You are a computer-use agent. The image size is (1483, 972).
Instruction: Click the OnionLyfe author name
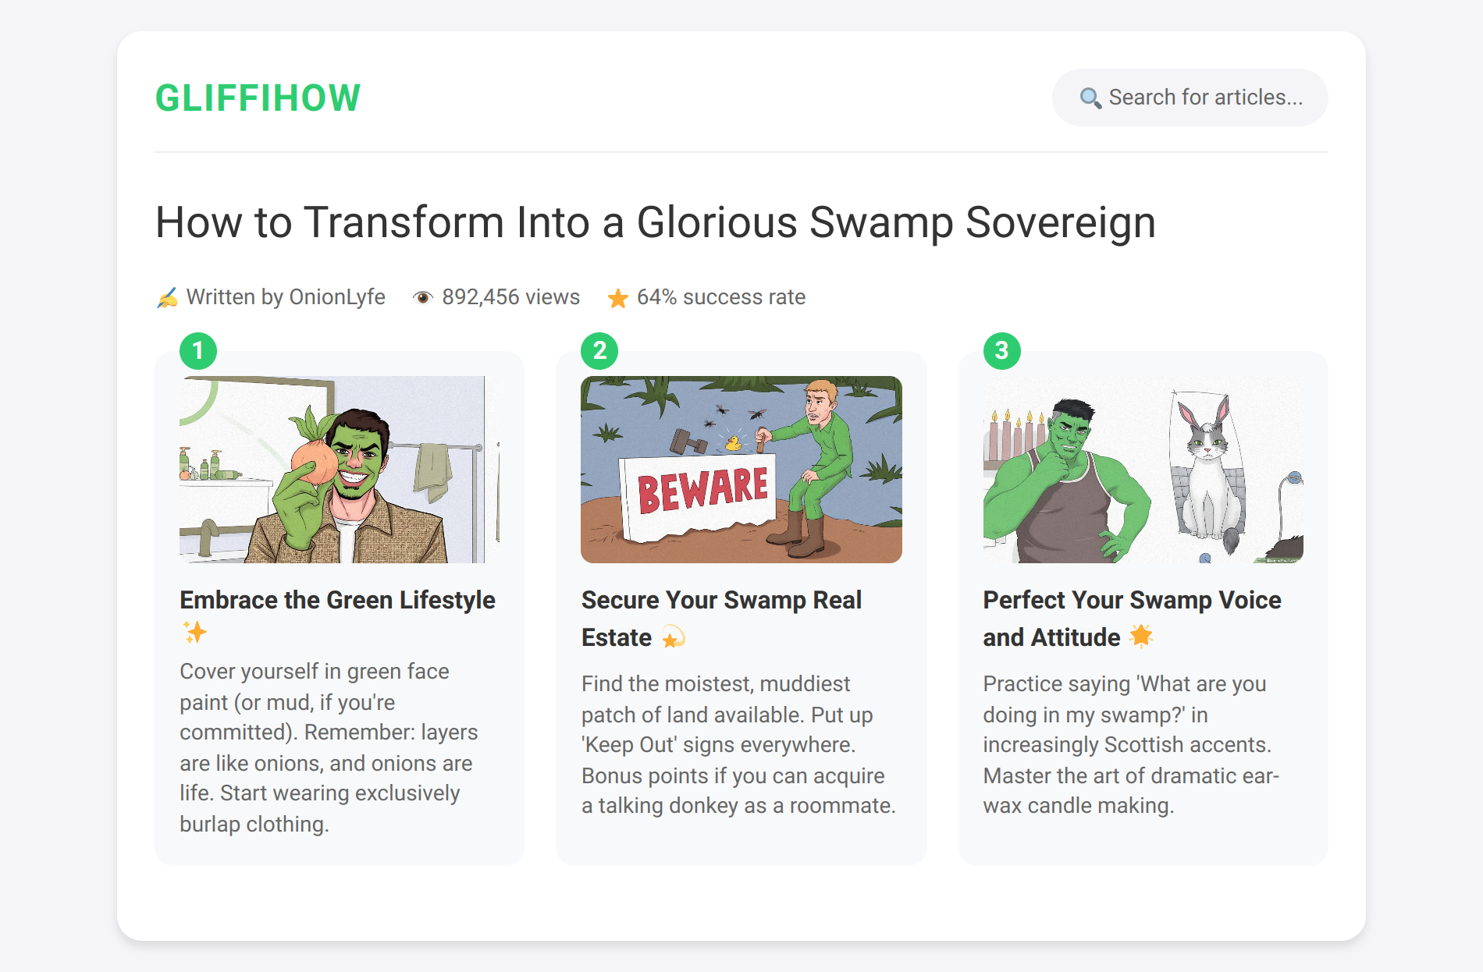point(336,296)
